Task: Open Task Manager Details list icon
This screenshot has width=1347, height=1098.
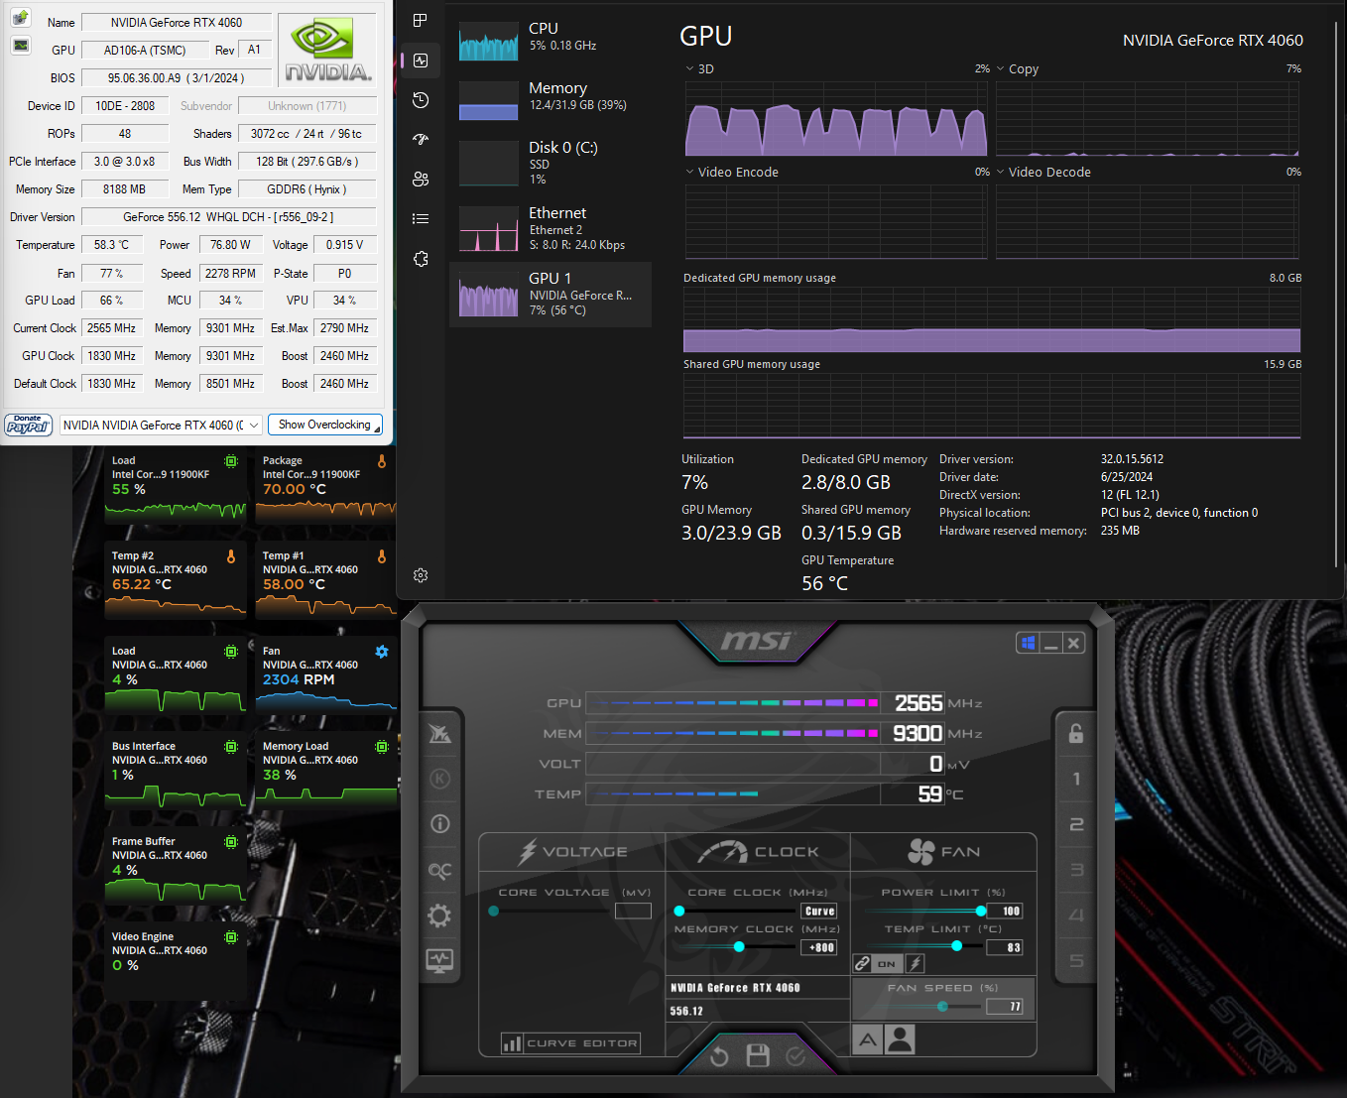Action: [x=421, y=219]
